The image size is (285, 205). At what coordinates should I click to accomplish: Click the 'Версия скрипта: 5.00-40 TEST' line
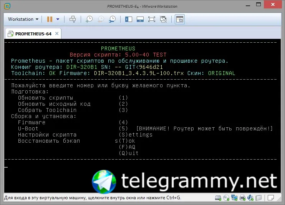click(118, 55)
